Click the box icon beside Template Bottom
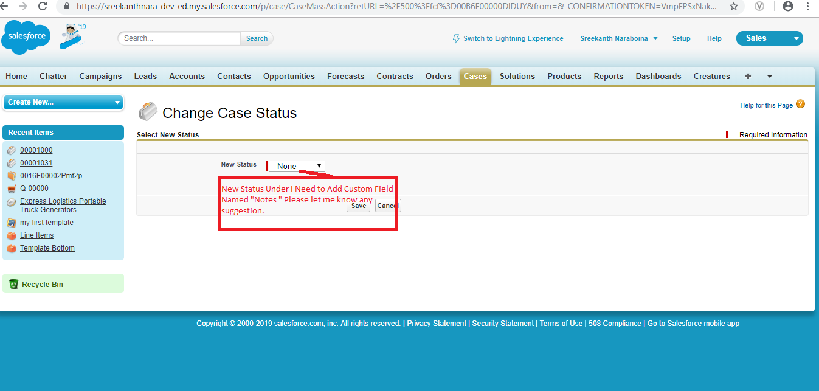819x391 pixels. (x=11, y=248)
